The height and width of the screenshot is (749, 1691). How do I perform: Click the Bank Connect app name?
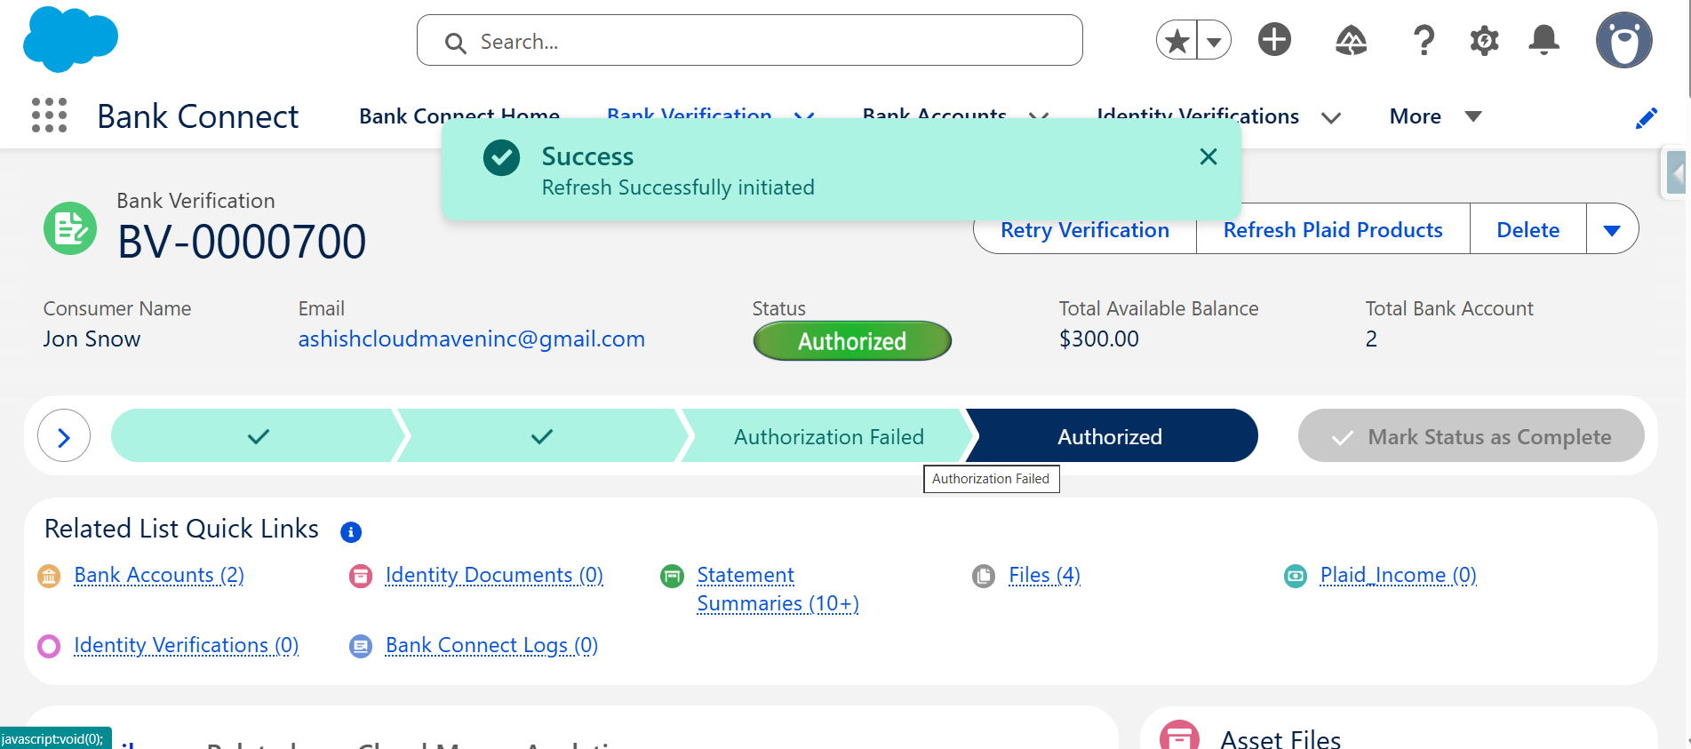[x=197, y=116]
